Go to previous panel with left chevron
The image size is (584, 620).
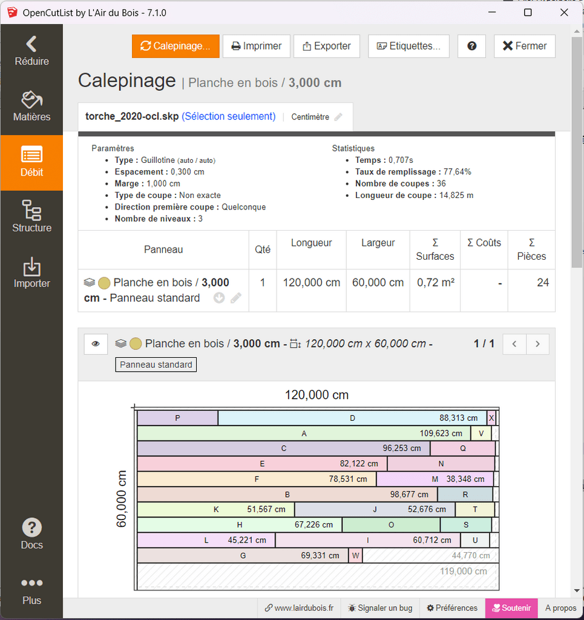(x=514, y=344)
